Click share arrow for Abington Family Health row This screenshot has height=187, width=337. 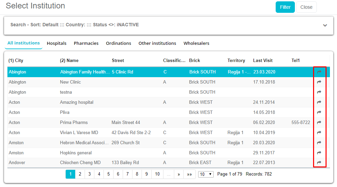tap(319, 72)
